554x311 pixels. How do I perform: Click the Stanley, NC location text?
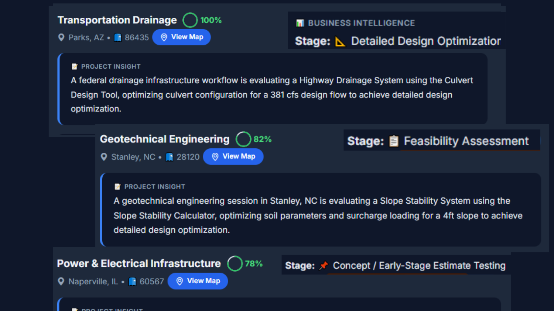(133, 157)
